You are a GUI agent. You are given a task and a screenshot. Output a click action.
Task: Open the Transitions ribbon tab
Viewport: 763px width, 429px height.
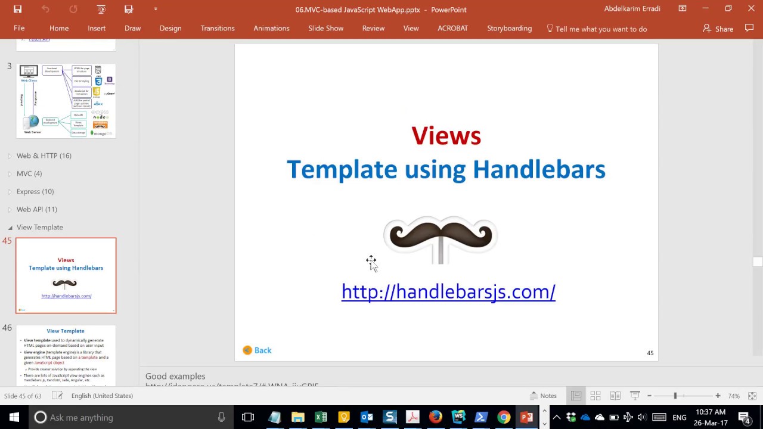pyautogui.click(x=218, y=28)
